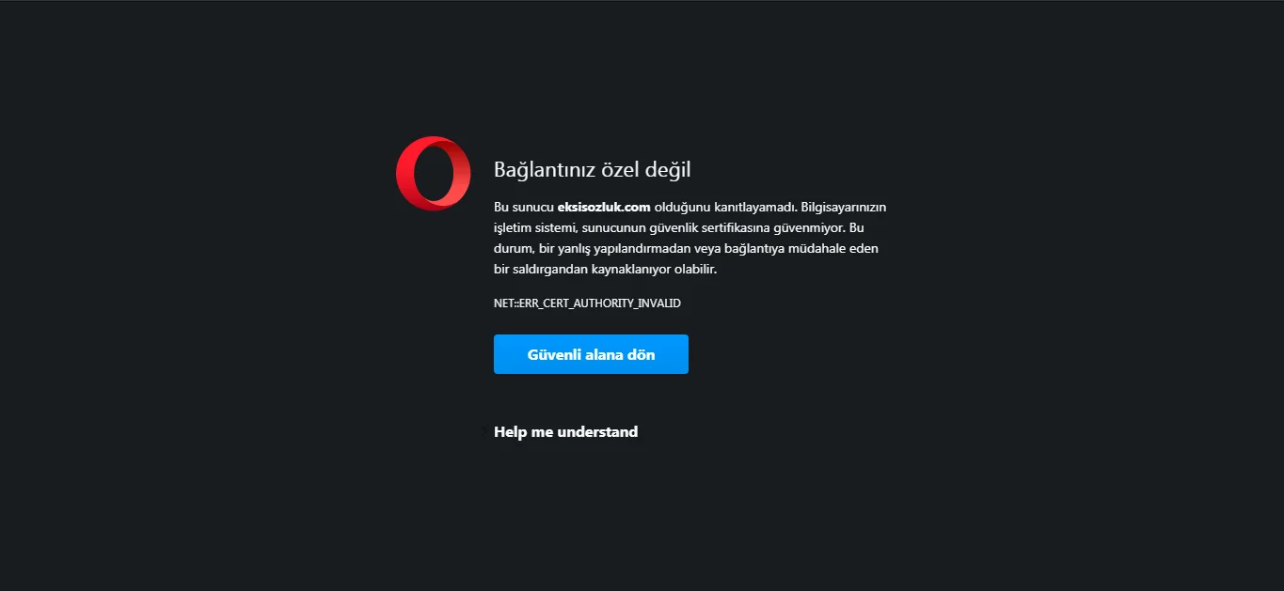Click the word yapılandırmadan in the paragraph
Image resolution: width=1284 pixels, height=591 pixels.
642,248
